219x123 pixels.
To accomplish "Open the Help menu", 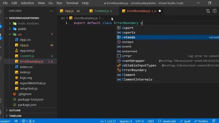I will click(x=85, y=3).
